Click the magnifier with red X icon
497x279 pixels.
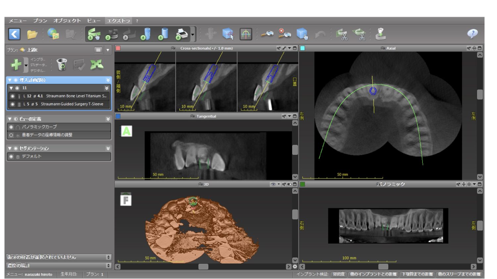[284, 33]
